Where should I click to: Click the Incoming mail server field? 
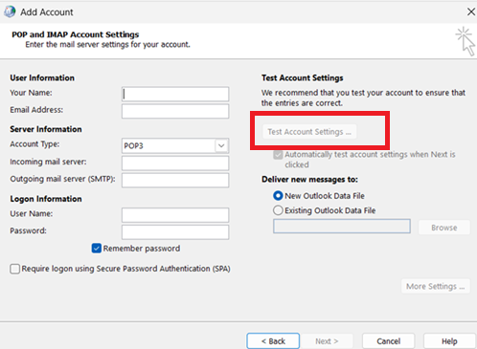point(175,164)
